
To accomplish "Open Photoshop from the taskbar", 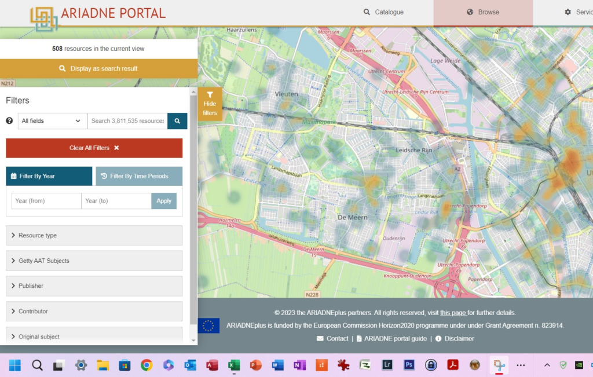I will (x=409, y=365).
